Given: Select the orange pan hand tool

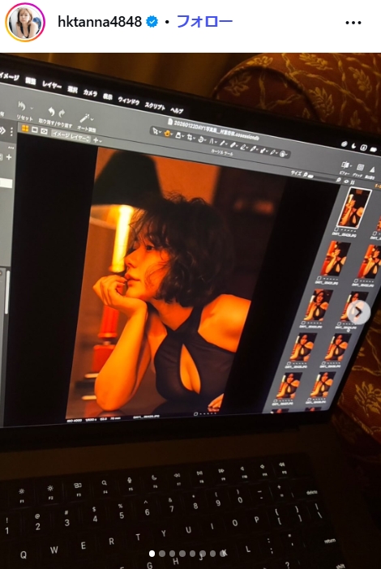Looking at the screenshot, I should [x=167, y=133].
